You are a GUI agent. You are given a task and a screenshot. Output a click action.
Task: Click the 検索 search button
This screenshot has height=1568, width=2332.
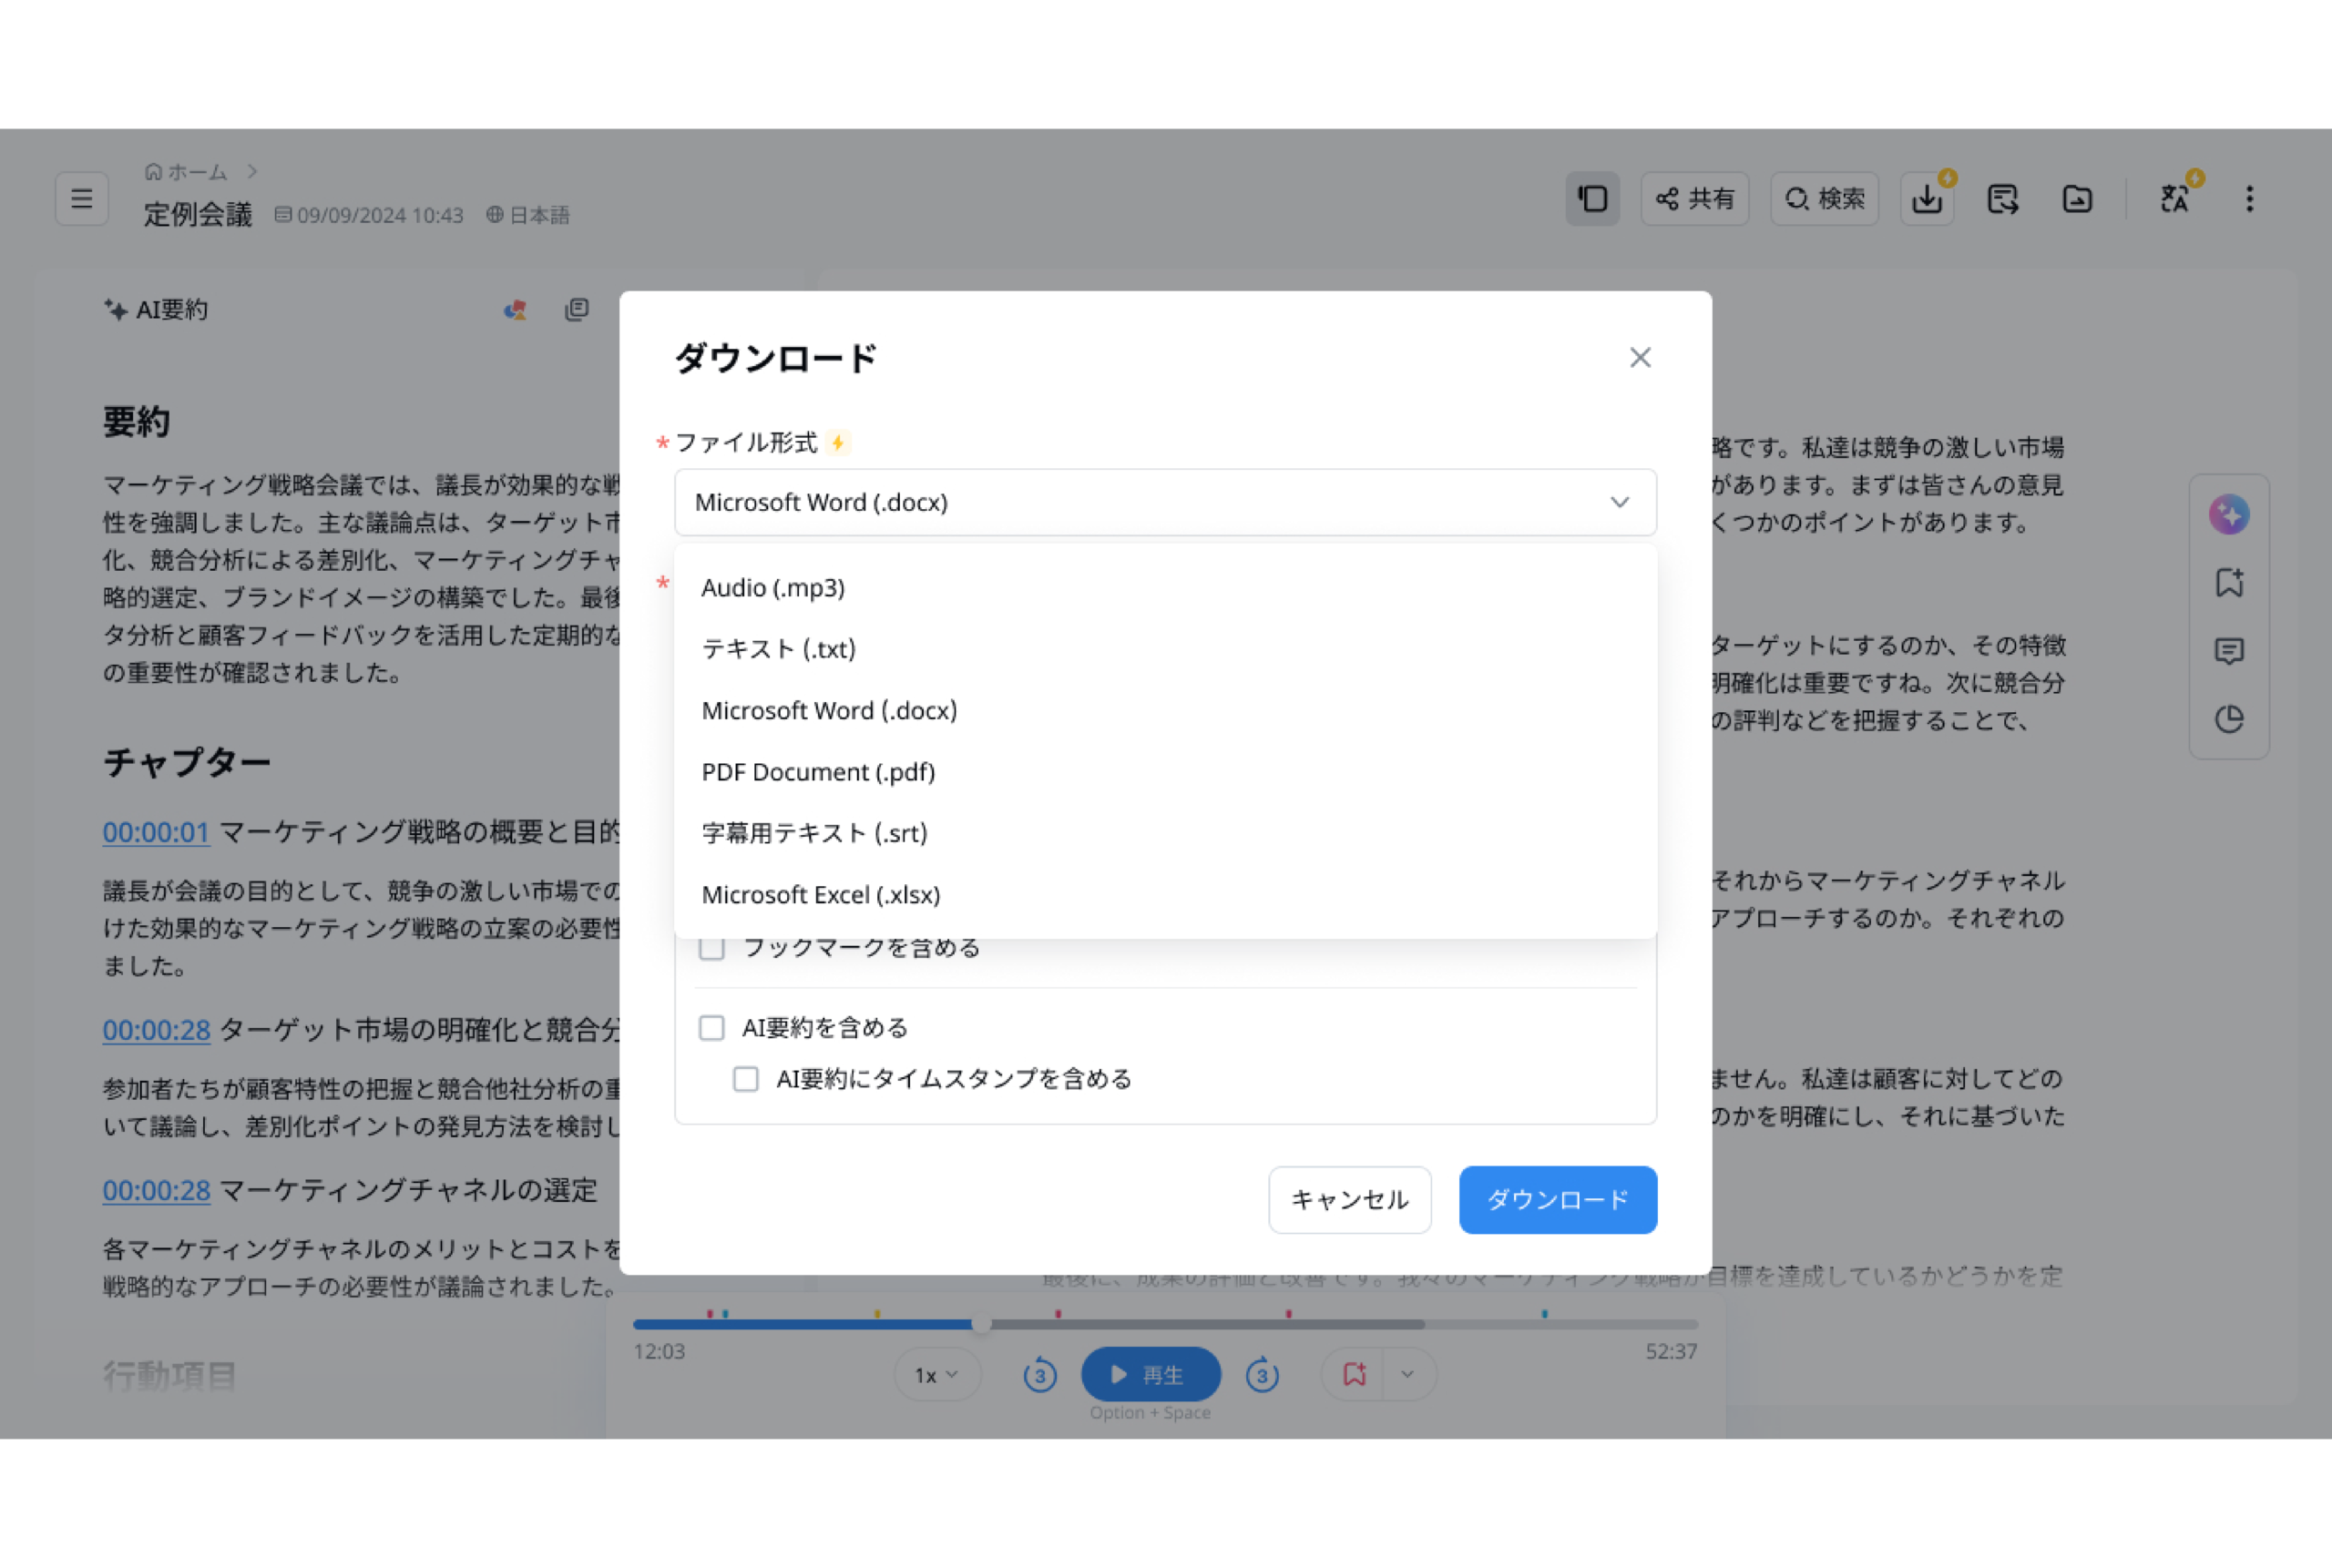(x=1825, y=199)
